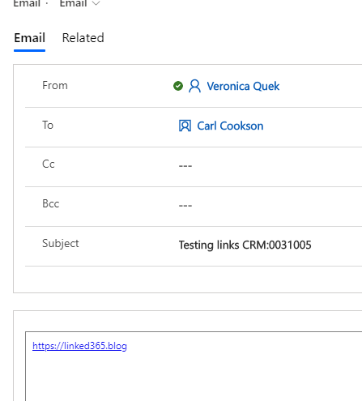This screenshot has height=401, width=362.
Task: Follow the https://linked365.blog hyperlink
Action: pyautogui.click(x=79, y=346)
